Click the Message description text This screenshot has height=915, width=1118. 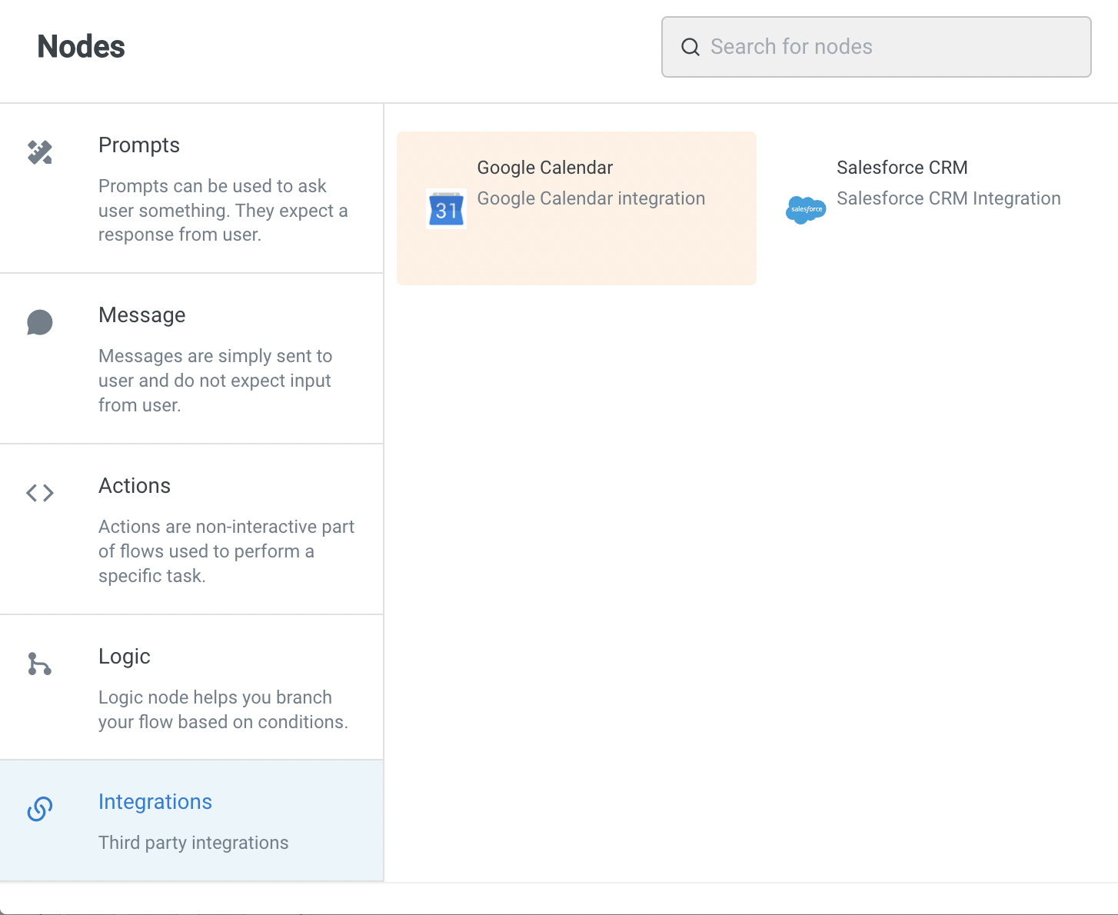coord(215,381)
